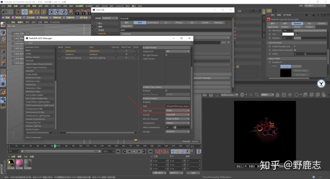Screen dimensions: 330x179
Task: Open the Compression dropdown
Action: (177, 123)
